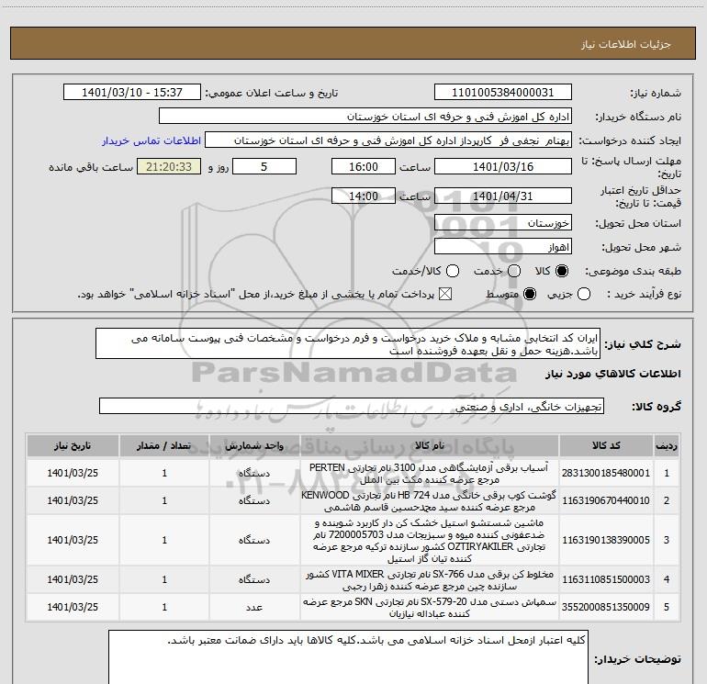Viewport: 707px width, 684px height.
Task: Click the general need description text box
Action: [x=348, y=344]
